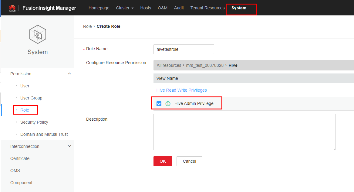
Task: Open Hive Read Write Privileges link
Action: pos(181,90)
